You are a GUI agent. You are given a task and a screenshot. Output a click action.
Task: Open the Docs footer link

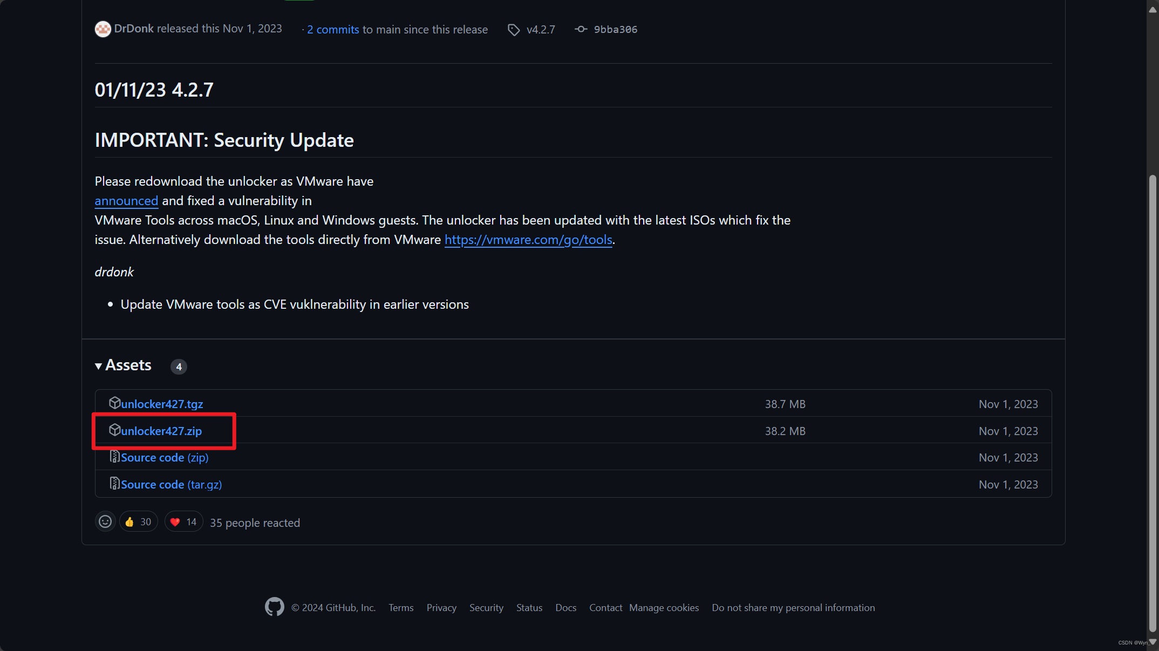pos(565,607)
